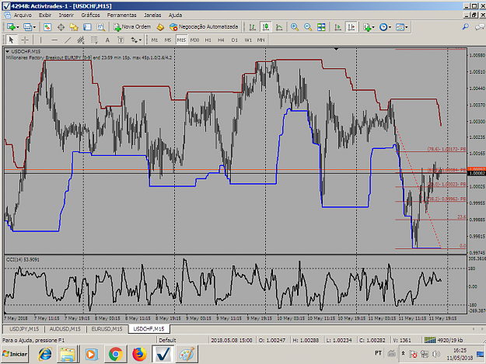
Task: Switch to candlestick chart display
Action: (266, 27)
